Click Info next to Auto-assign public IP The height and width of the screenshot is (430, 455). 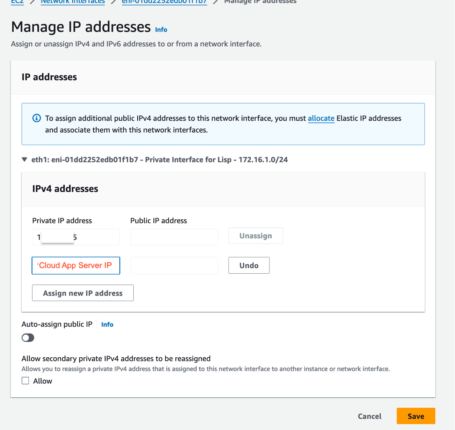point(107,324)
